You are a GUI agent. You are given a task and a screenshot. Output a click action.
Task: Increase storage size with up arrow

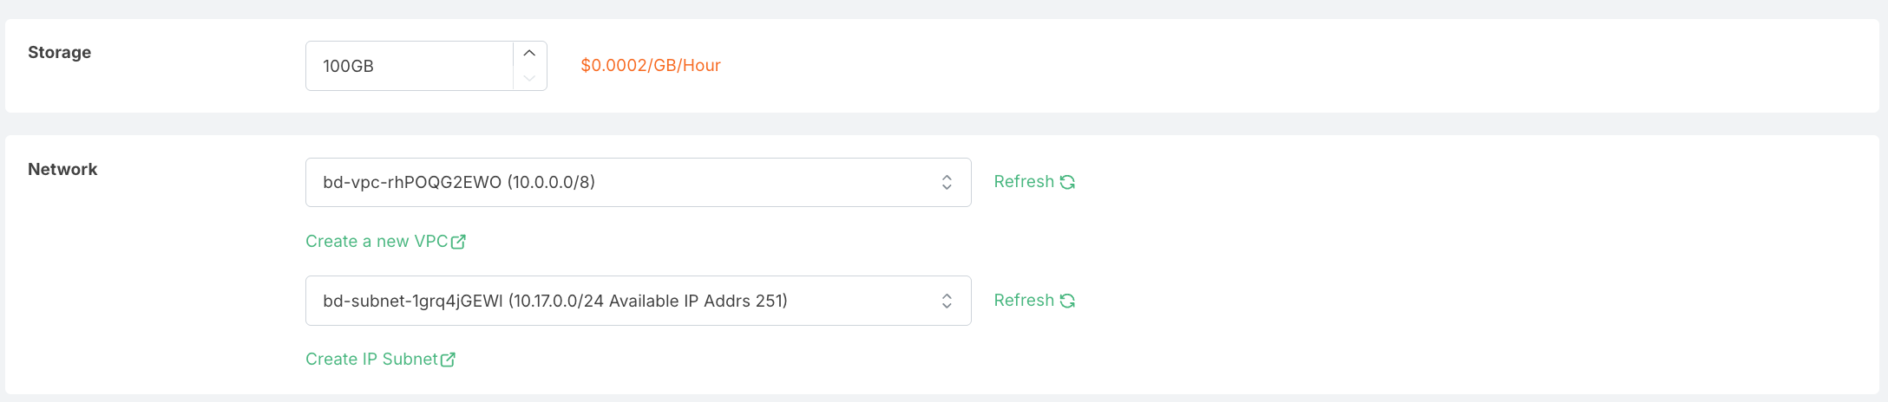pos(529,54)
